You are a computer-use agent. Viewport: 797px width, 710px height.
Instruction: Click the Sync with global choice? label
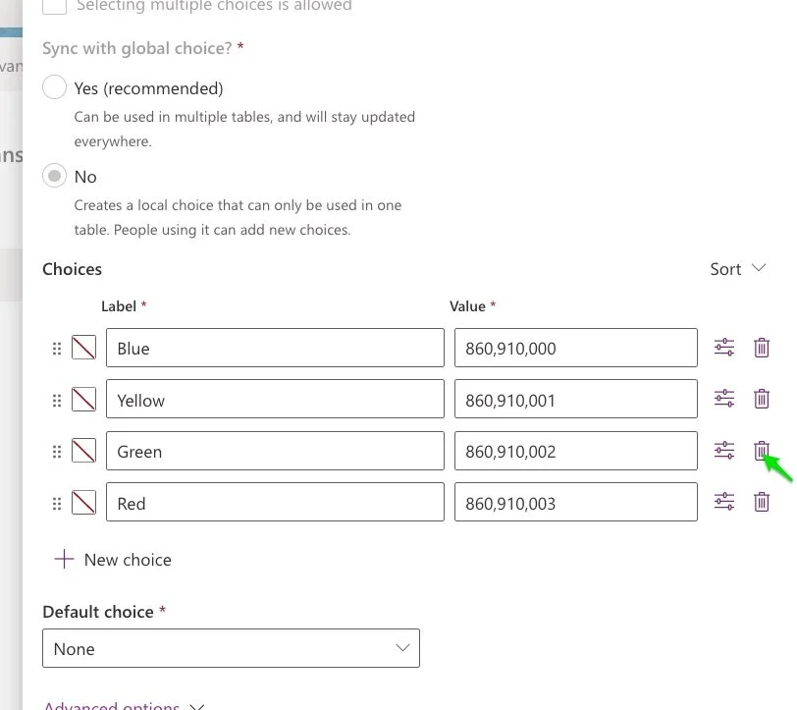[x=137, y=48]
